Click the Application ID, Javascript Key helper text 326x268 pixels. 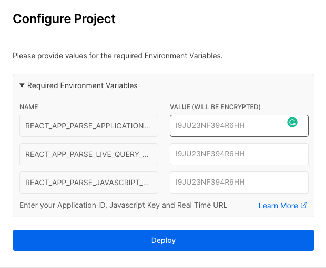pyautogui.click(x=123, y=205)
